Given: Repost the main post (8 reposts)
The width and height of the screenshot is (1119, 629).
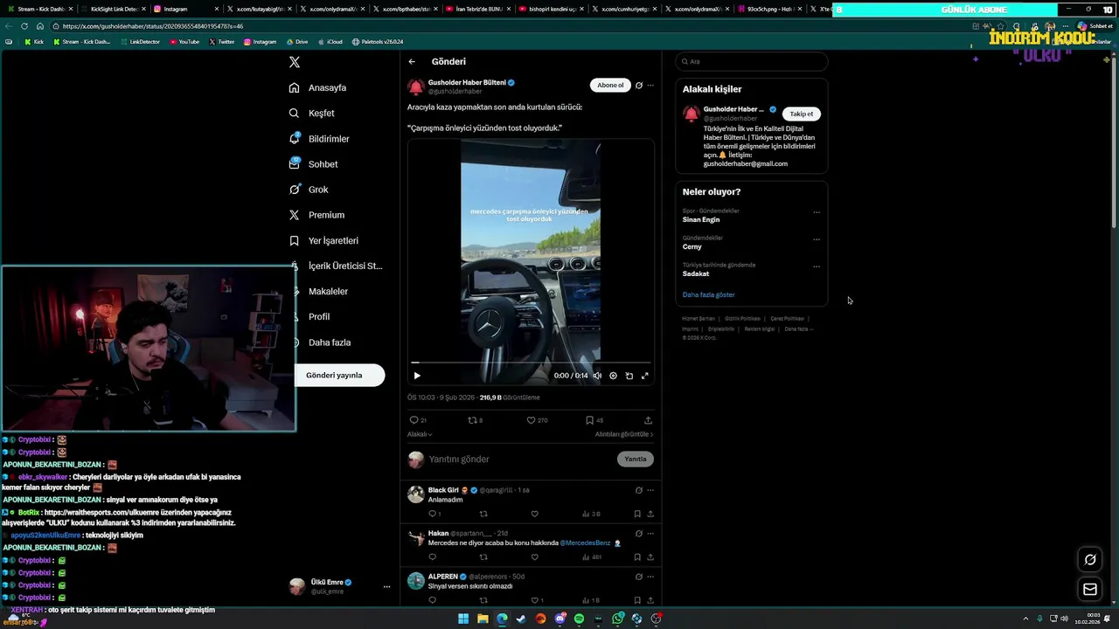Looking at the screenshot, I should pyautogui.click(x=476, y=420).
